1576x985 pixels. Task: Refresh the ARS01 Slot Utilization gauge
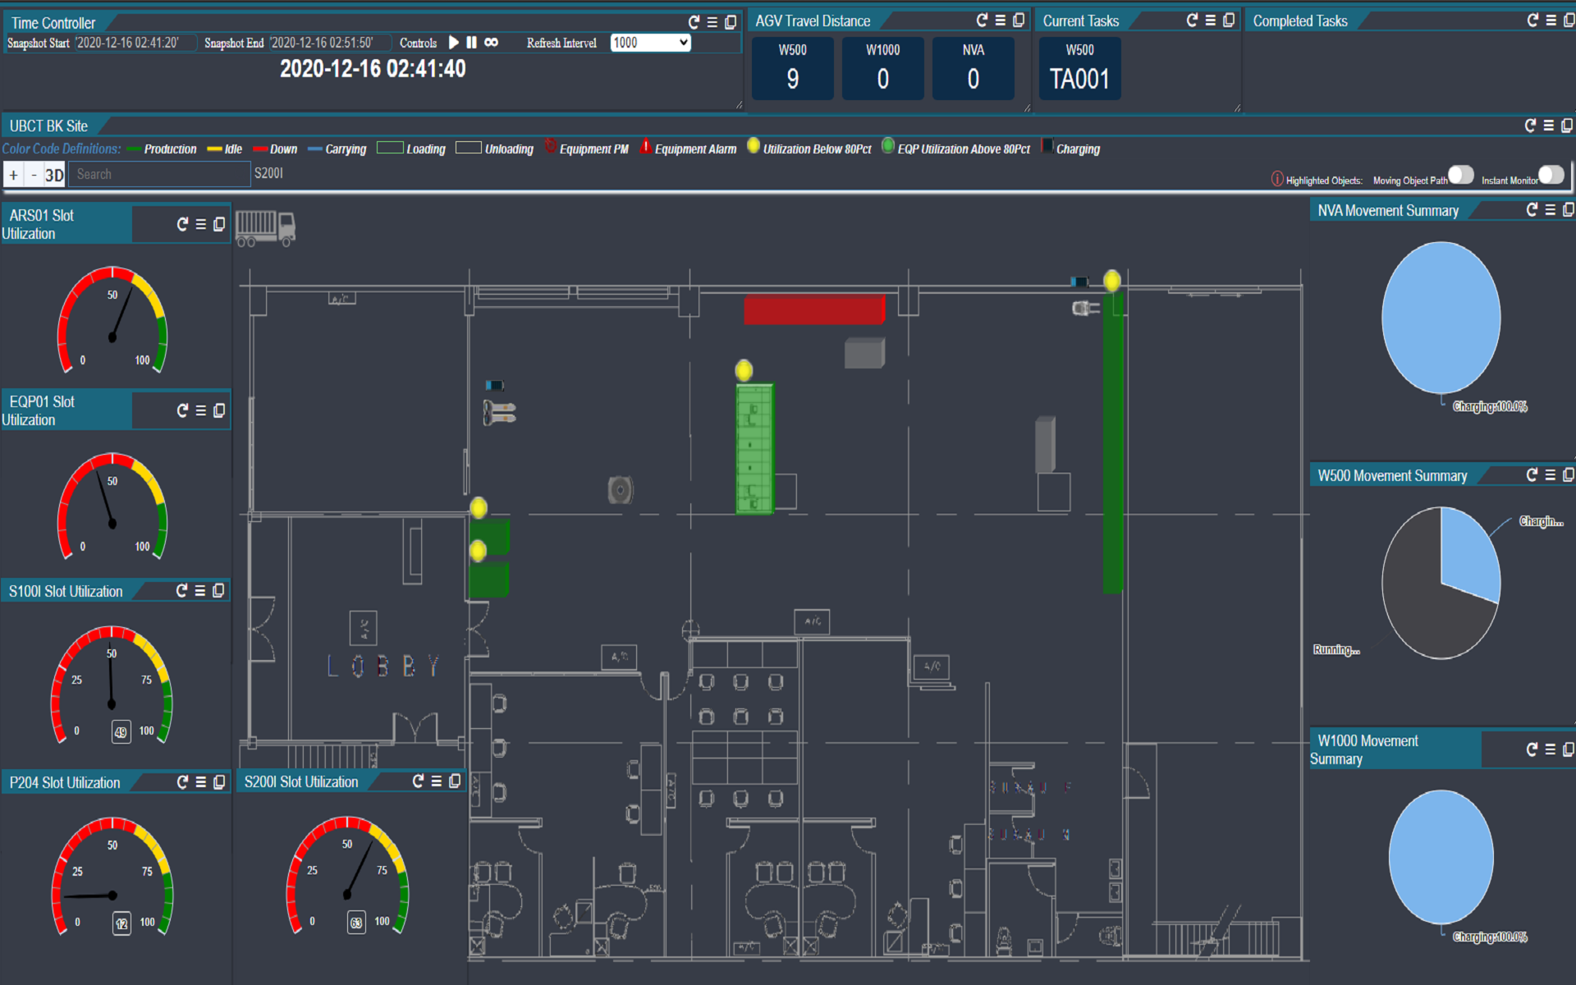[x=182, y=224]
